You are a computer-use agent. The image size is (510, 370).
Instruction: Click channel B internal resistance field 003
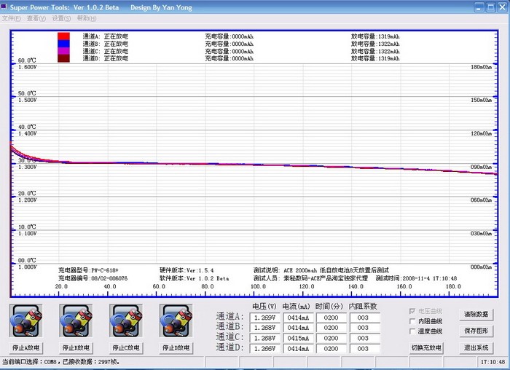[x=364, y=328]
